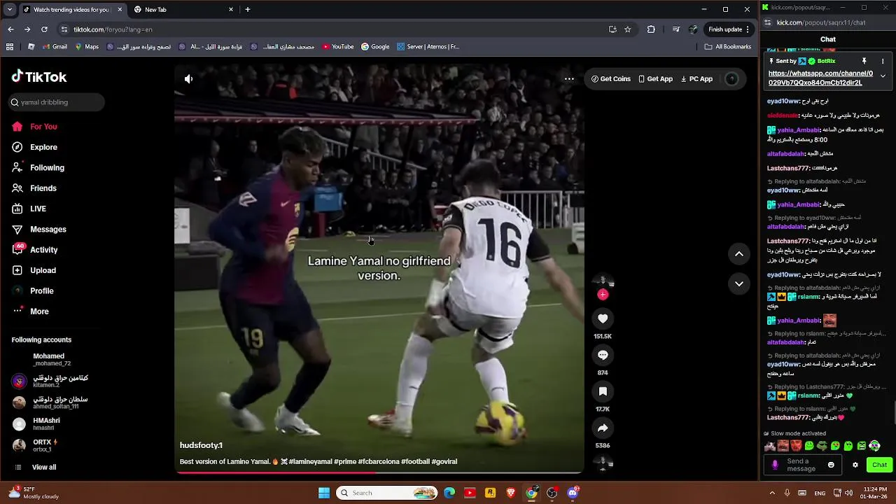Viewport: 896px width, 504px height.
Task: Mute the TikTok video with speaker icon
Action: point(188,79)
